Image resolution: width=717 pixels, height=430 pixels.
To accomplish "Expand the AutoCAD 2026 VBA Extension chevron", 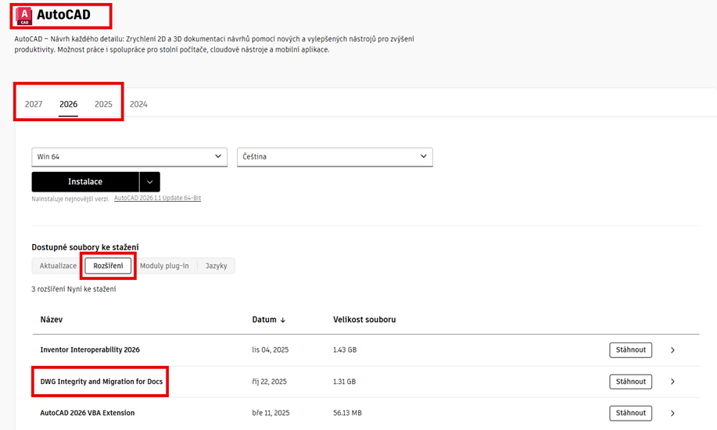I will pyautogui.click(x=672, y=413).
